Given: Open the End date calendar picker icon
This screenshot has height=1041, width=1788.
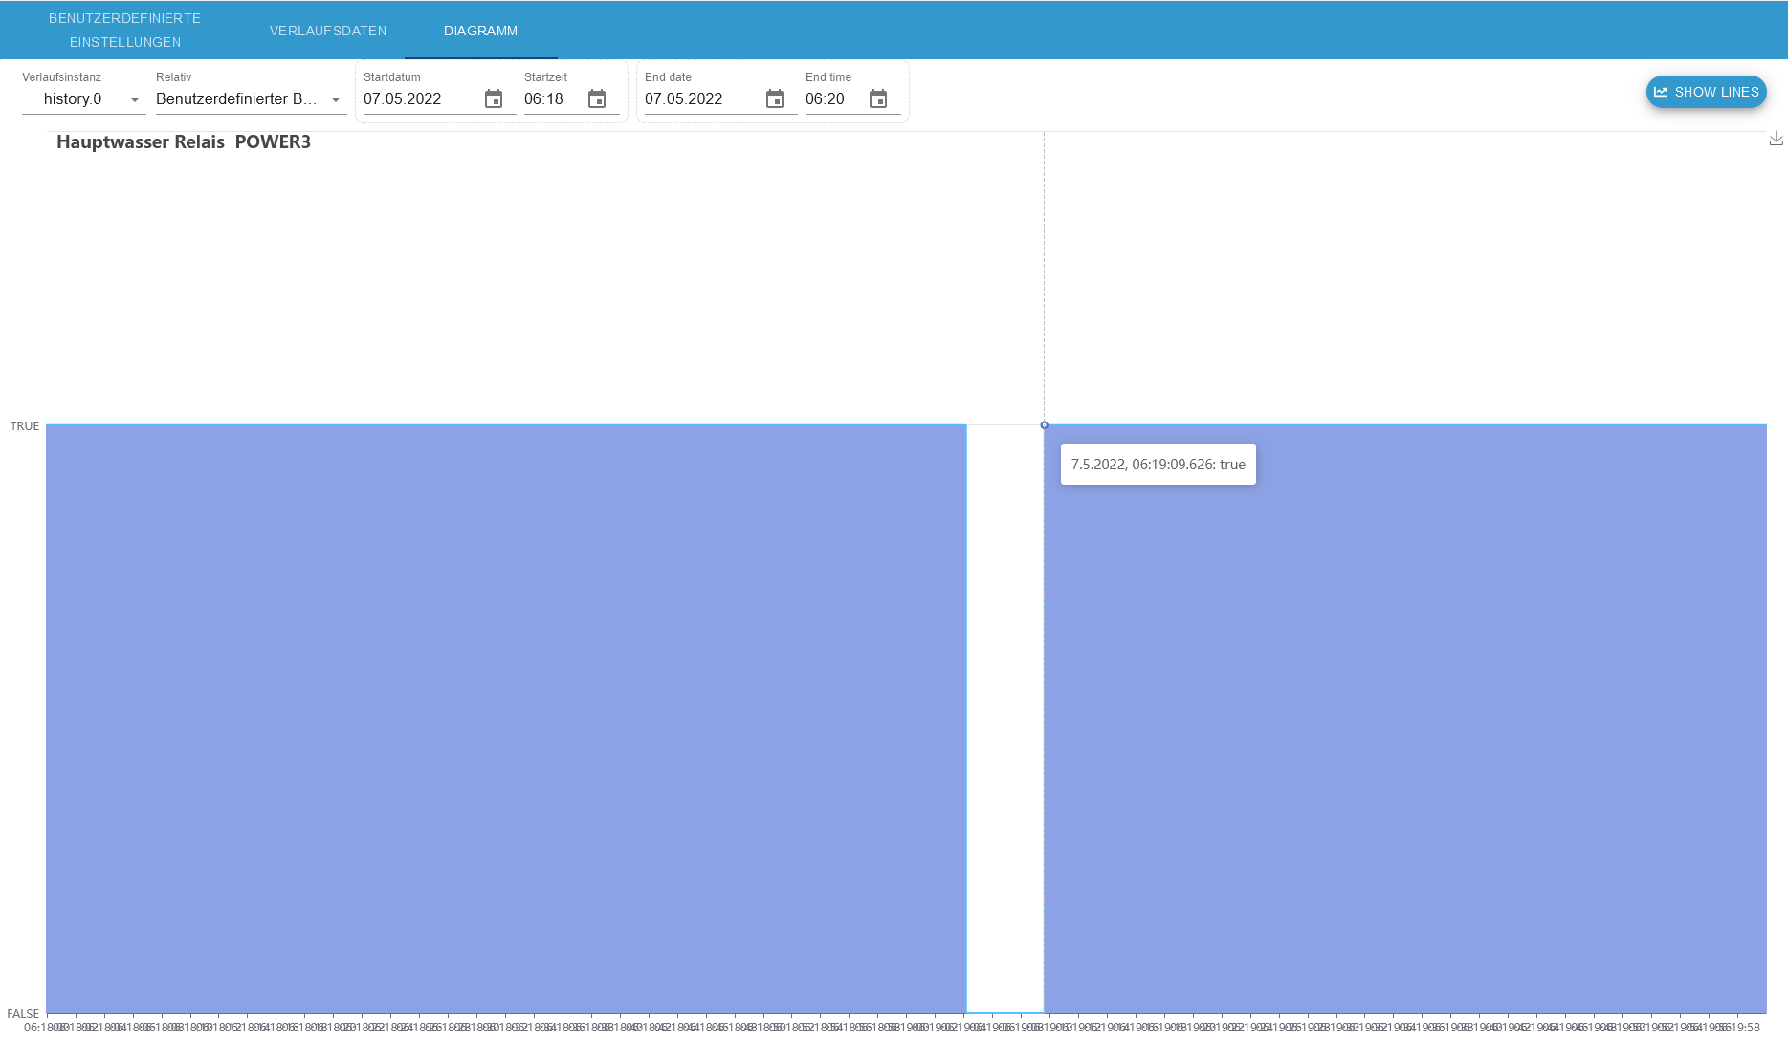Looking at the screenshot, I should [x=775, y=99].
